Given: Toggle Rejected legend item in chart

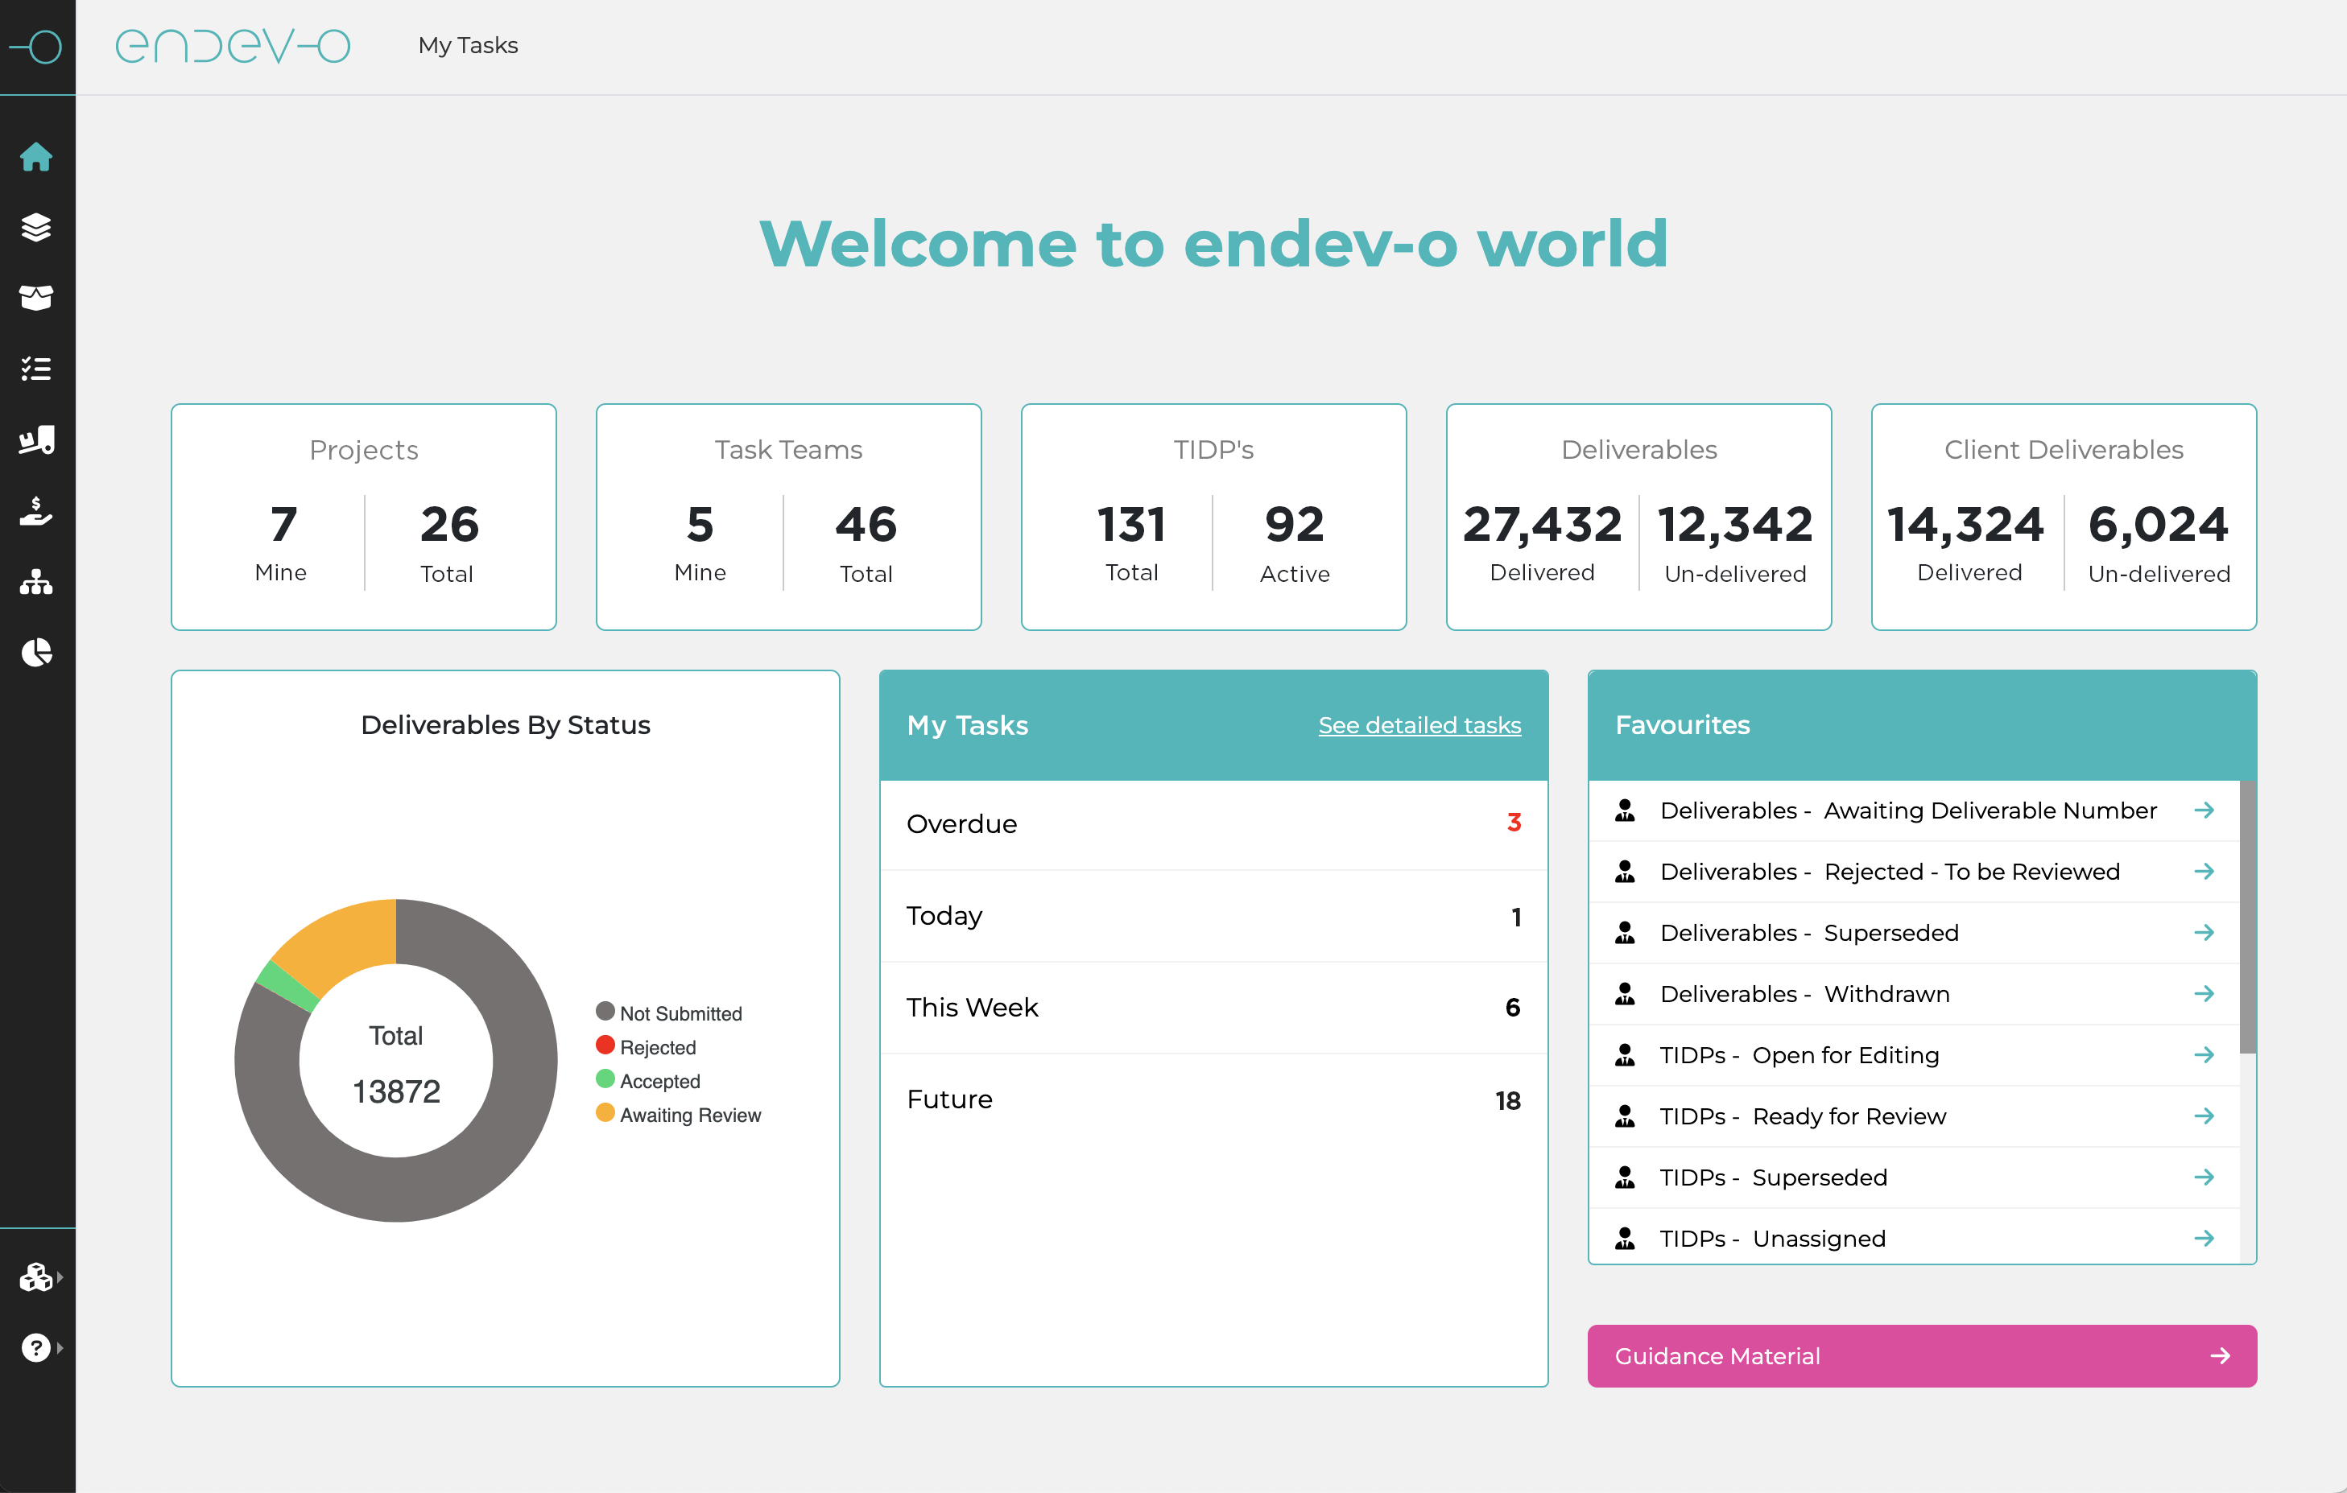Looking at the screenshot, I should (x=657, y=1046).
